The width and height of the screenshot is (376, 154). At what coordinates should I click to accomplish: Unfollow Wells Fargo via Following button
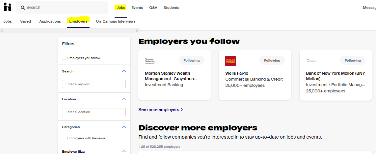(272, 61)
